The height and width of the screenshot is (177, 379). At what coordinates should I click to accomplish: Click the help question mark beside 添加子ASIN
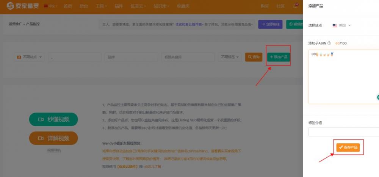click(x=329, y=43)
